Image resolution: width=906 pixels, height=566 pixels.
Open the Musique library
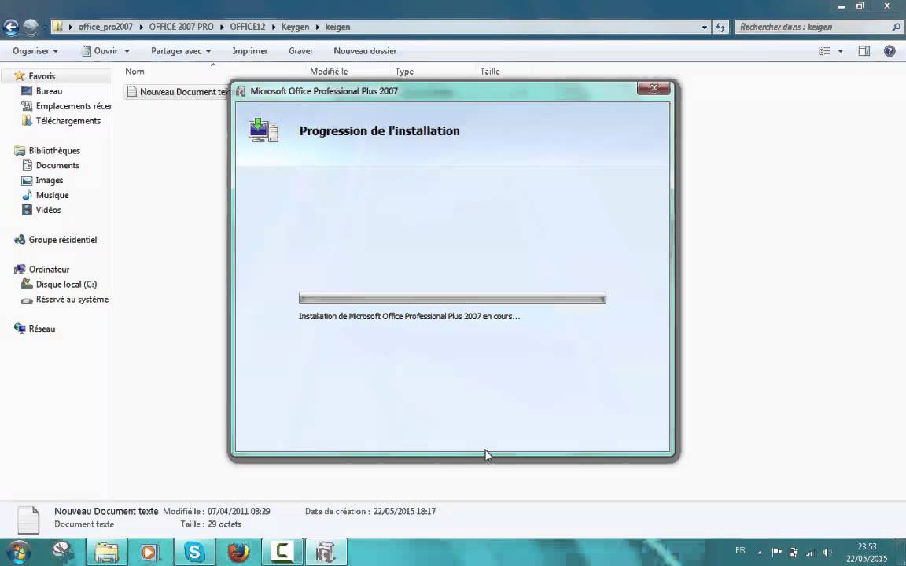pos(52,195)
